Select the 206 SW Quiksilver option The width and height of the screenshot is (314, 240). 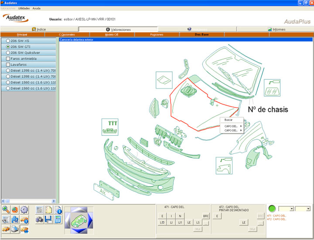point(8,52)
